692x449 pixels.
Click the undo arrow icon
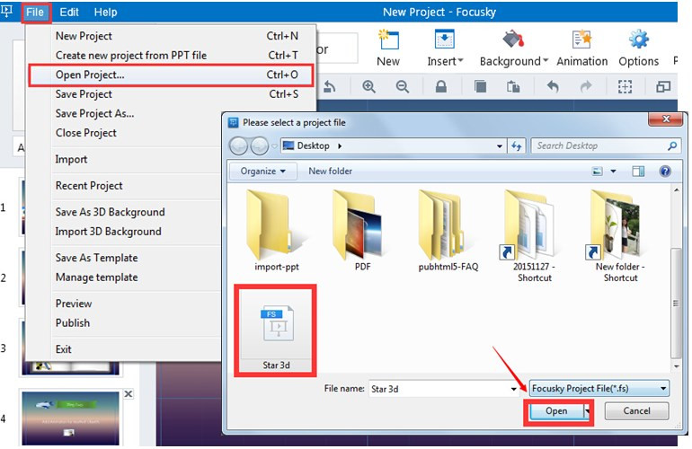(x=553, y=86)
